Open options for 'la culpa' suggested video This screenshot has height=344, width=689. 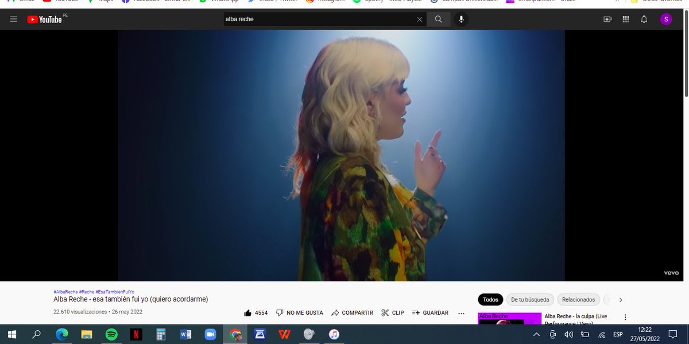625,317
